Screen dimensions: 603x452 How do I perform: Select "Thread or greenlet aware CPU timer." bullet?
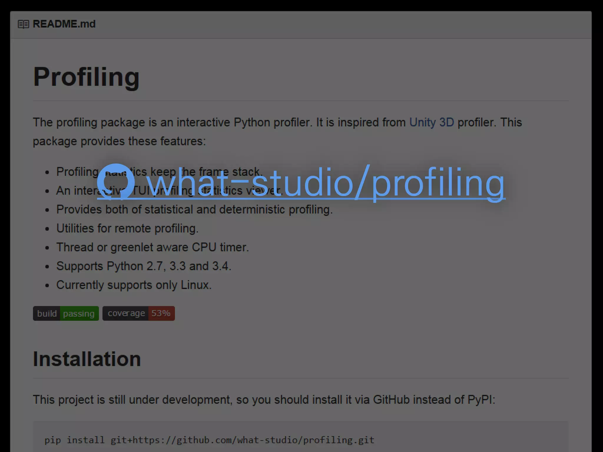click(x=153, y=247)
